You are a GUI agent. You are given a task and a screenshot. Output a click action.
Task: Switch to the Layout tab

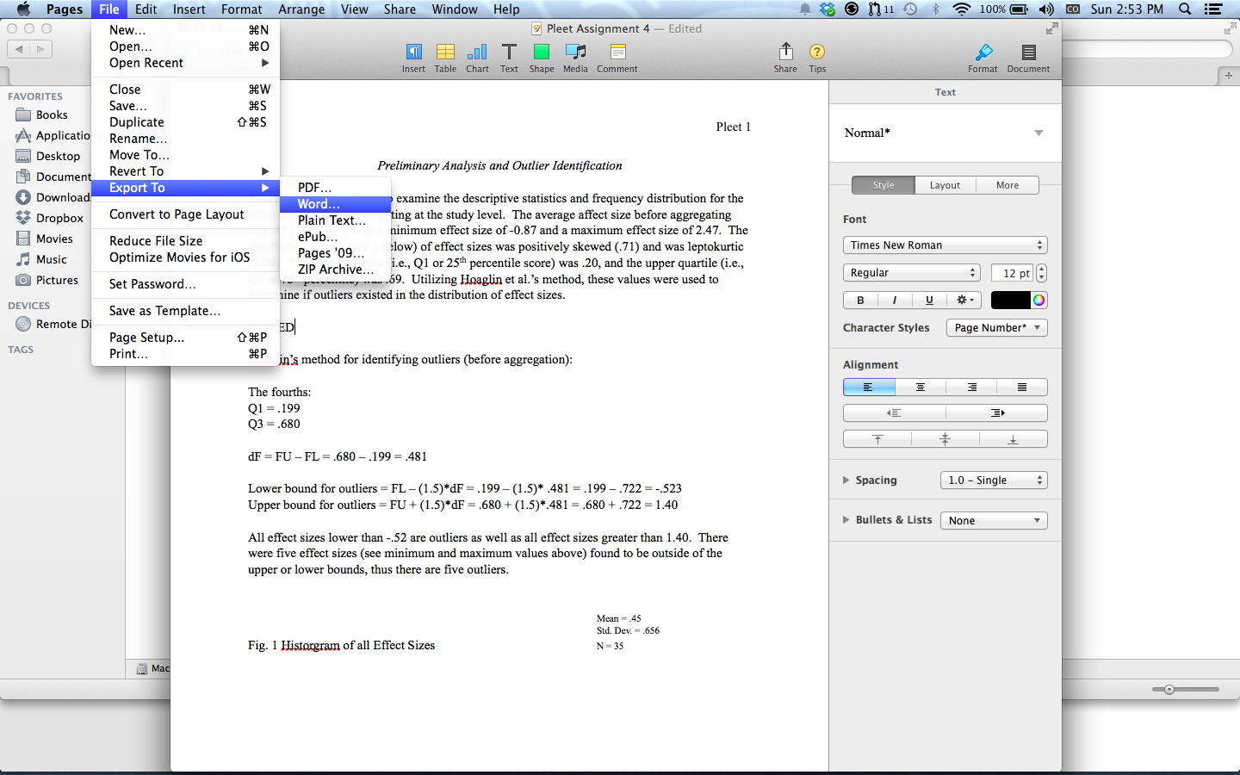945,185
